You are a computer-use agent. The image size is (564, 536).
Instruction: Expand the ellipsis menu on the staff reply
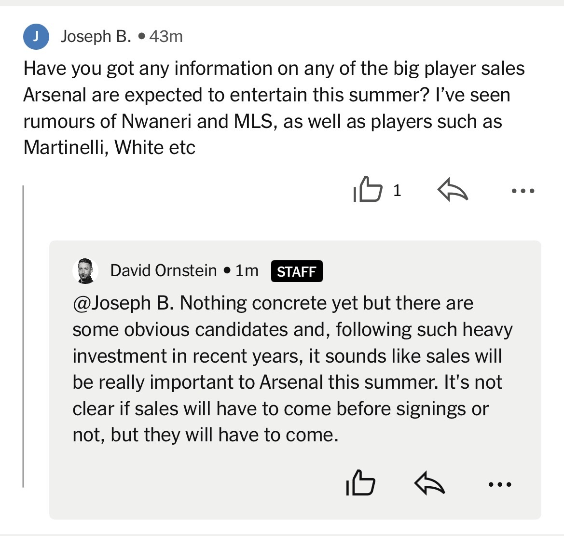pyautogui.click(x=500, y=484)
